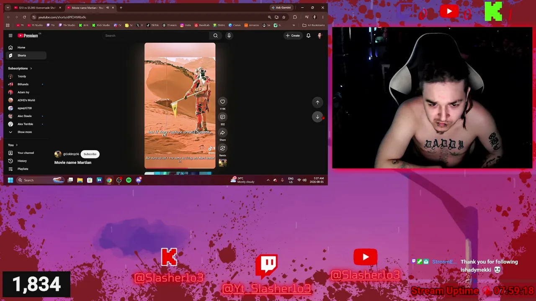This screenshot has width=536, height=301.
Task: Go to the next Short with down arrow
Action: 317,117
